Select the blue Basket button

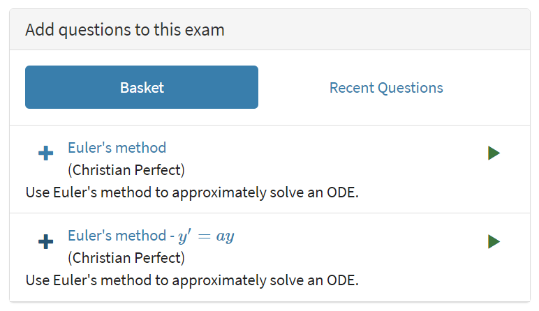pyautogui.click(x=142, y=88)
